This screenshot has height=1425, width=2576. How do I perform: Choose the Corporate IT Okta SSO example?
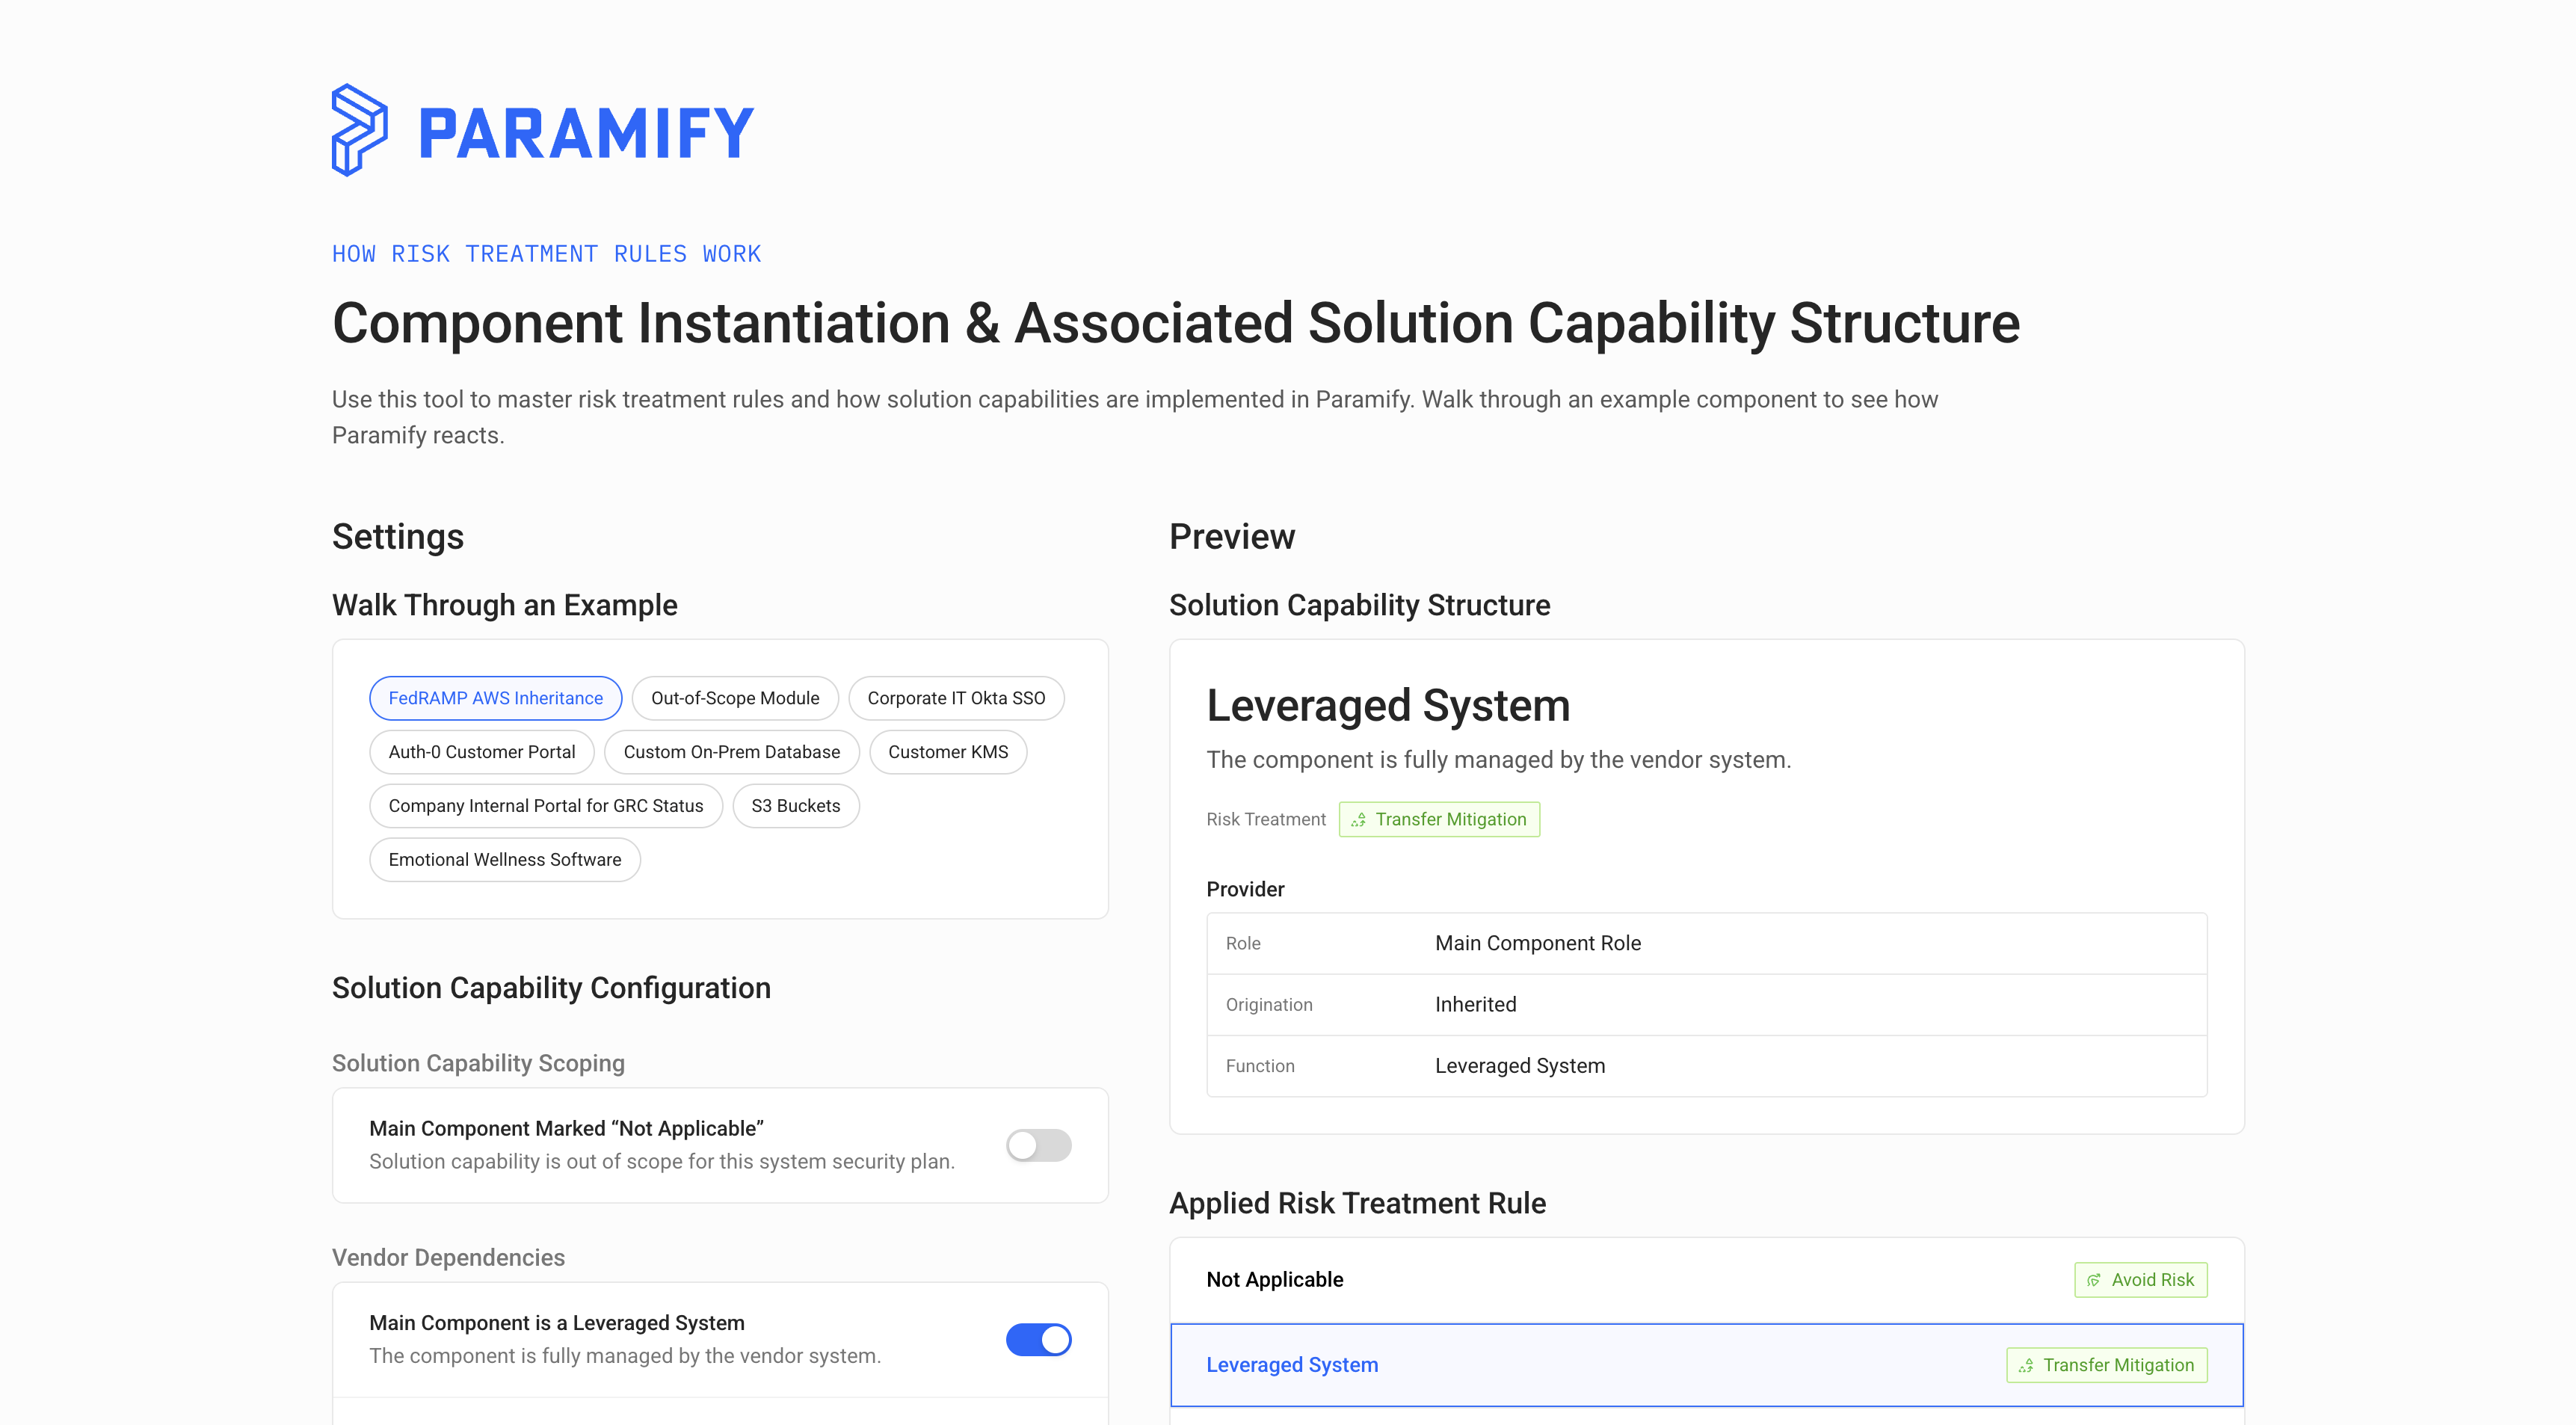tap(956, 698)
